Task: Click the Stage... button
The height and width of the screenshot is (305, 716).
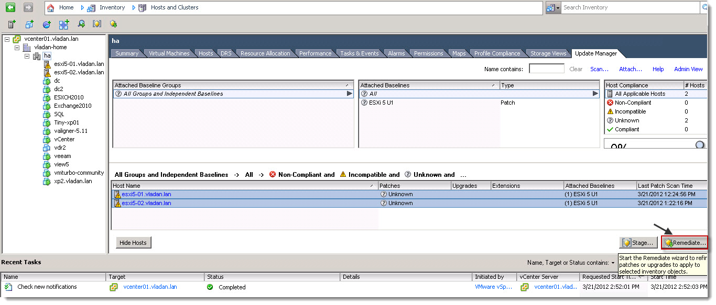Action: point(638,243)
